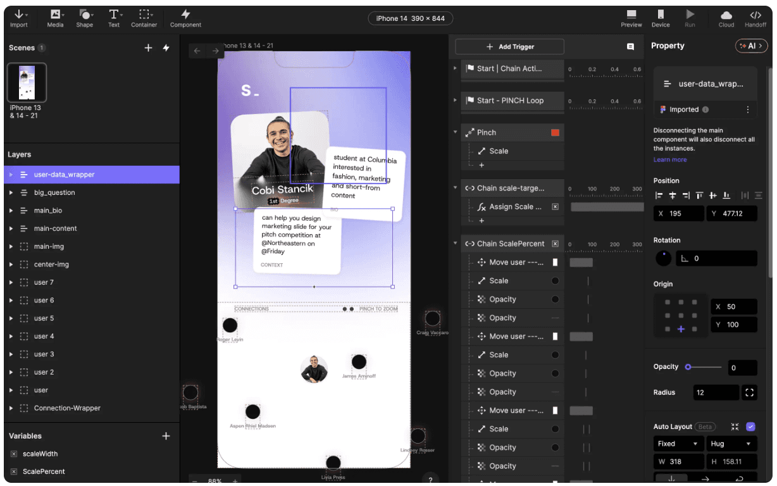Expand the Connection-Wrapper layer
Screen dimensions: 777x486
tap(11, 408)
